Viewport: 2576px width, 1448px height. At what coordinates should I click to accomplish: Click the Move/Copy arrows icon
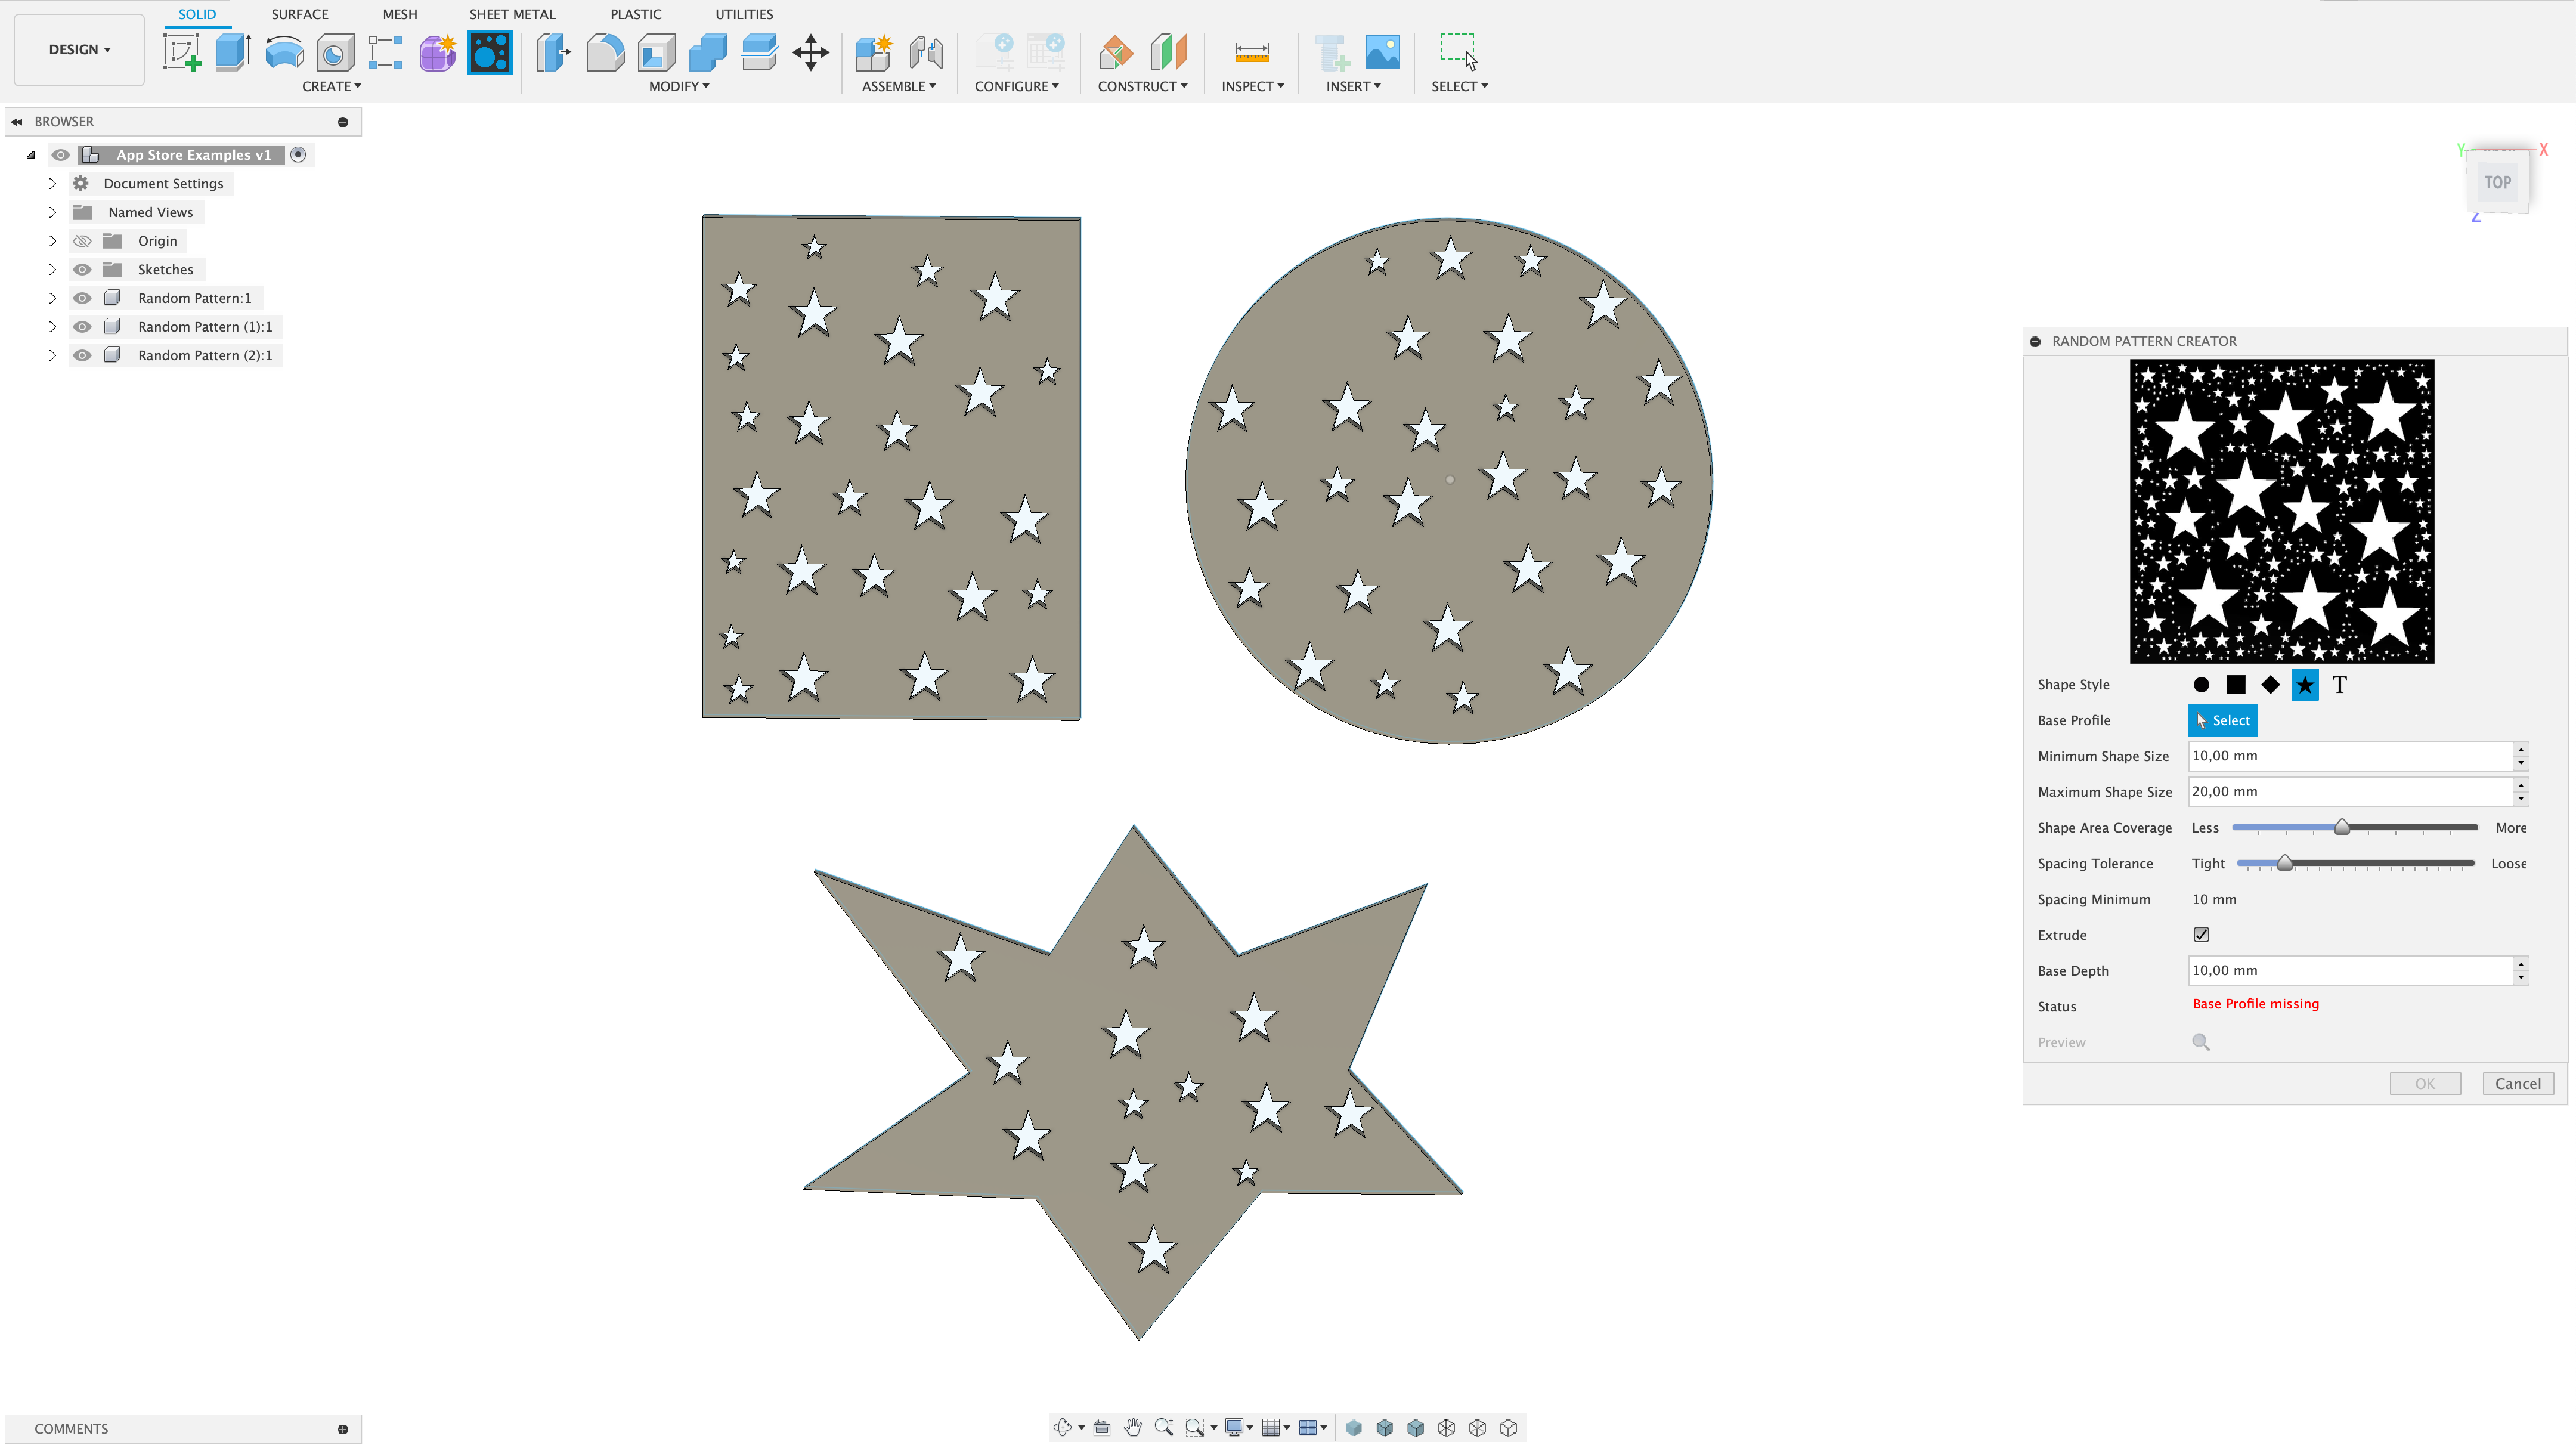[810, 52]
